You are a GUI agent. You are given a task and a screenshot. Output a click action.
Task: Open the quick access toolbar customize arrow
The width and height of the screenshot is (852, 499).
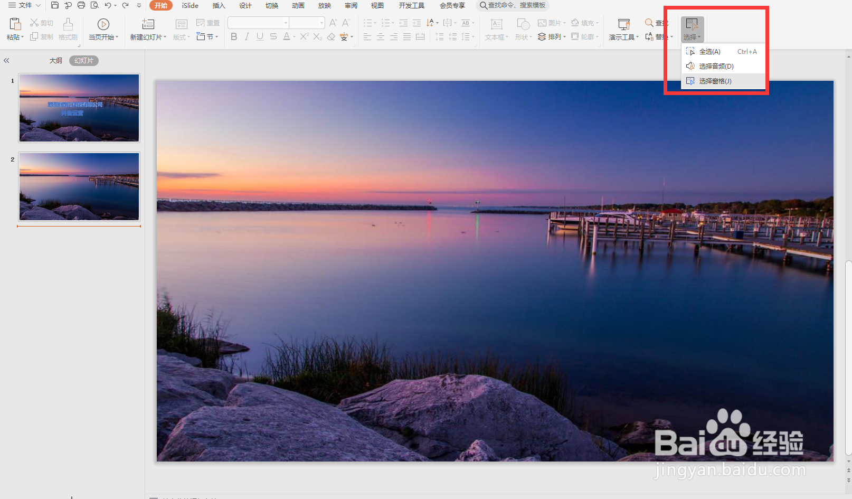139,5
